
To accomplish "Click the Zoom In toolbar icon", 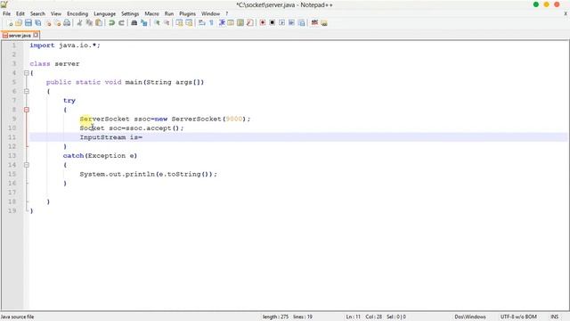I will [157, 23].
